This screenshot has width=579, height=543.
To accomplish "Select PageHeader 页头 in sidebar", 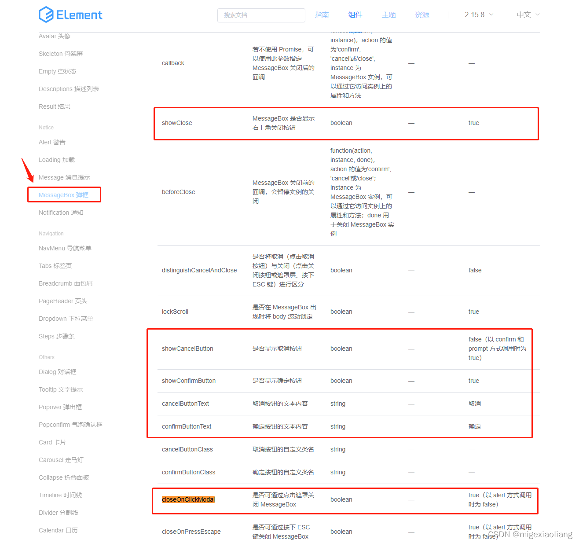I will (x=63, y=301).
